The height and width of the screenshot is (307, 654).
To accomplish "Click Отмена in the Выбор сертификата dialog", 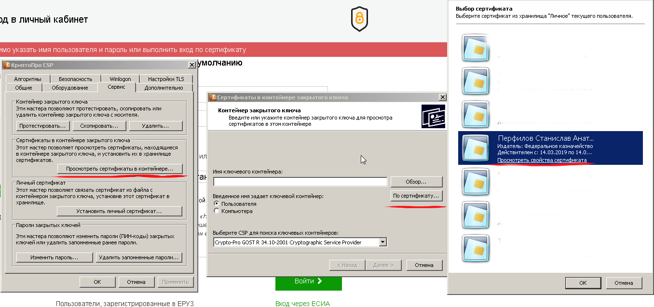I will point(624,283).
